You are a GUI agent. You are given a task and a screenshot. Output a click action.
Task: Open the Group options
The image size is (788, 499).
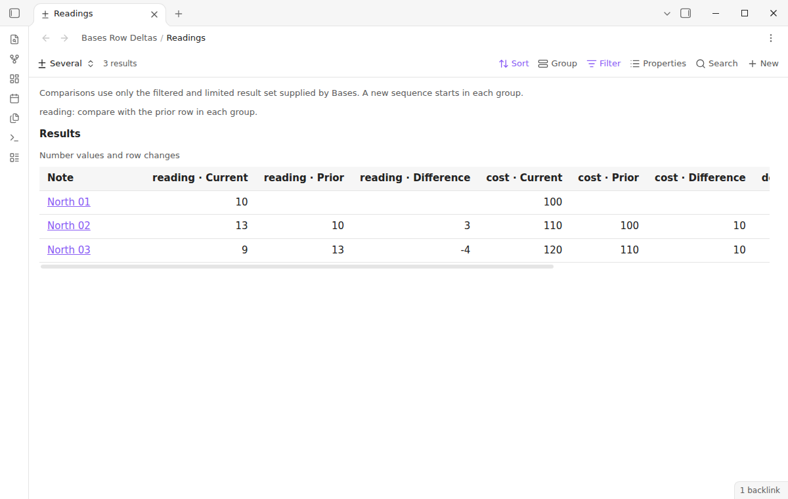coord(558,64)
